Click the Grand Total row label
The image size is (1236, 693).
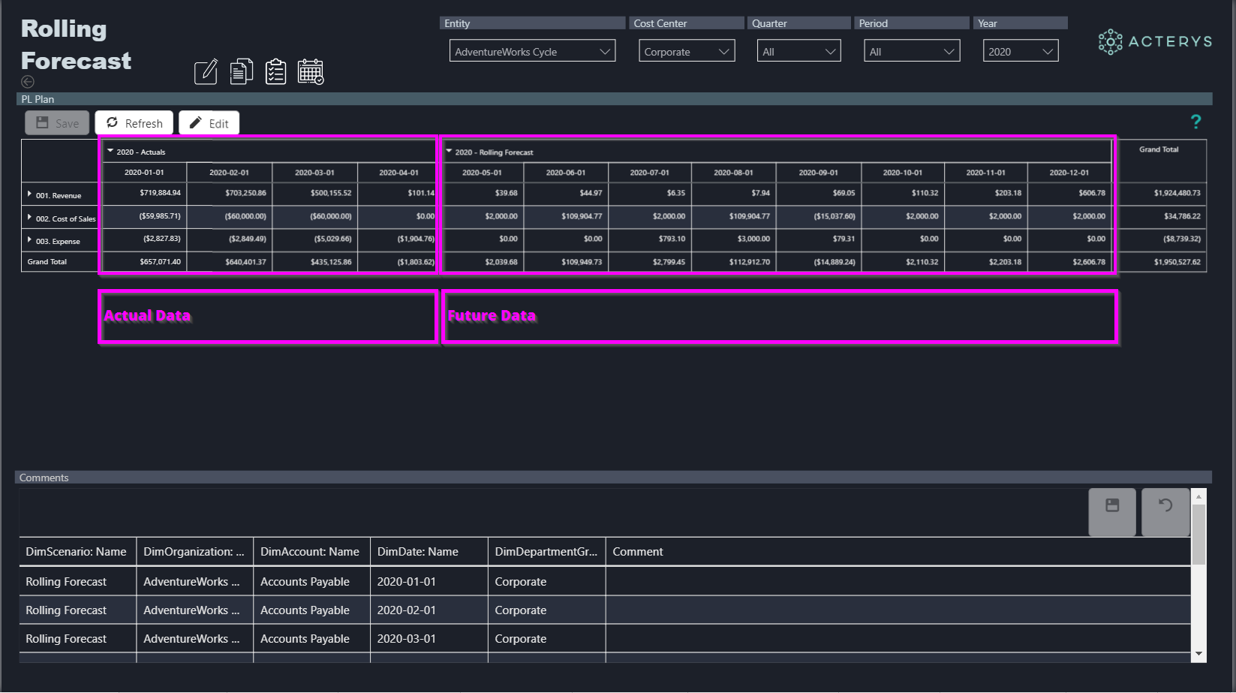tap(47, 262)
